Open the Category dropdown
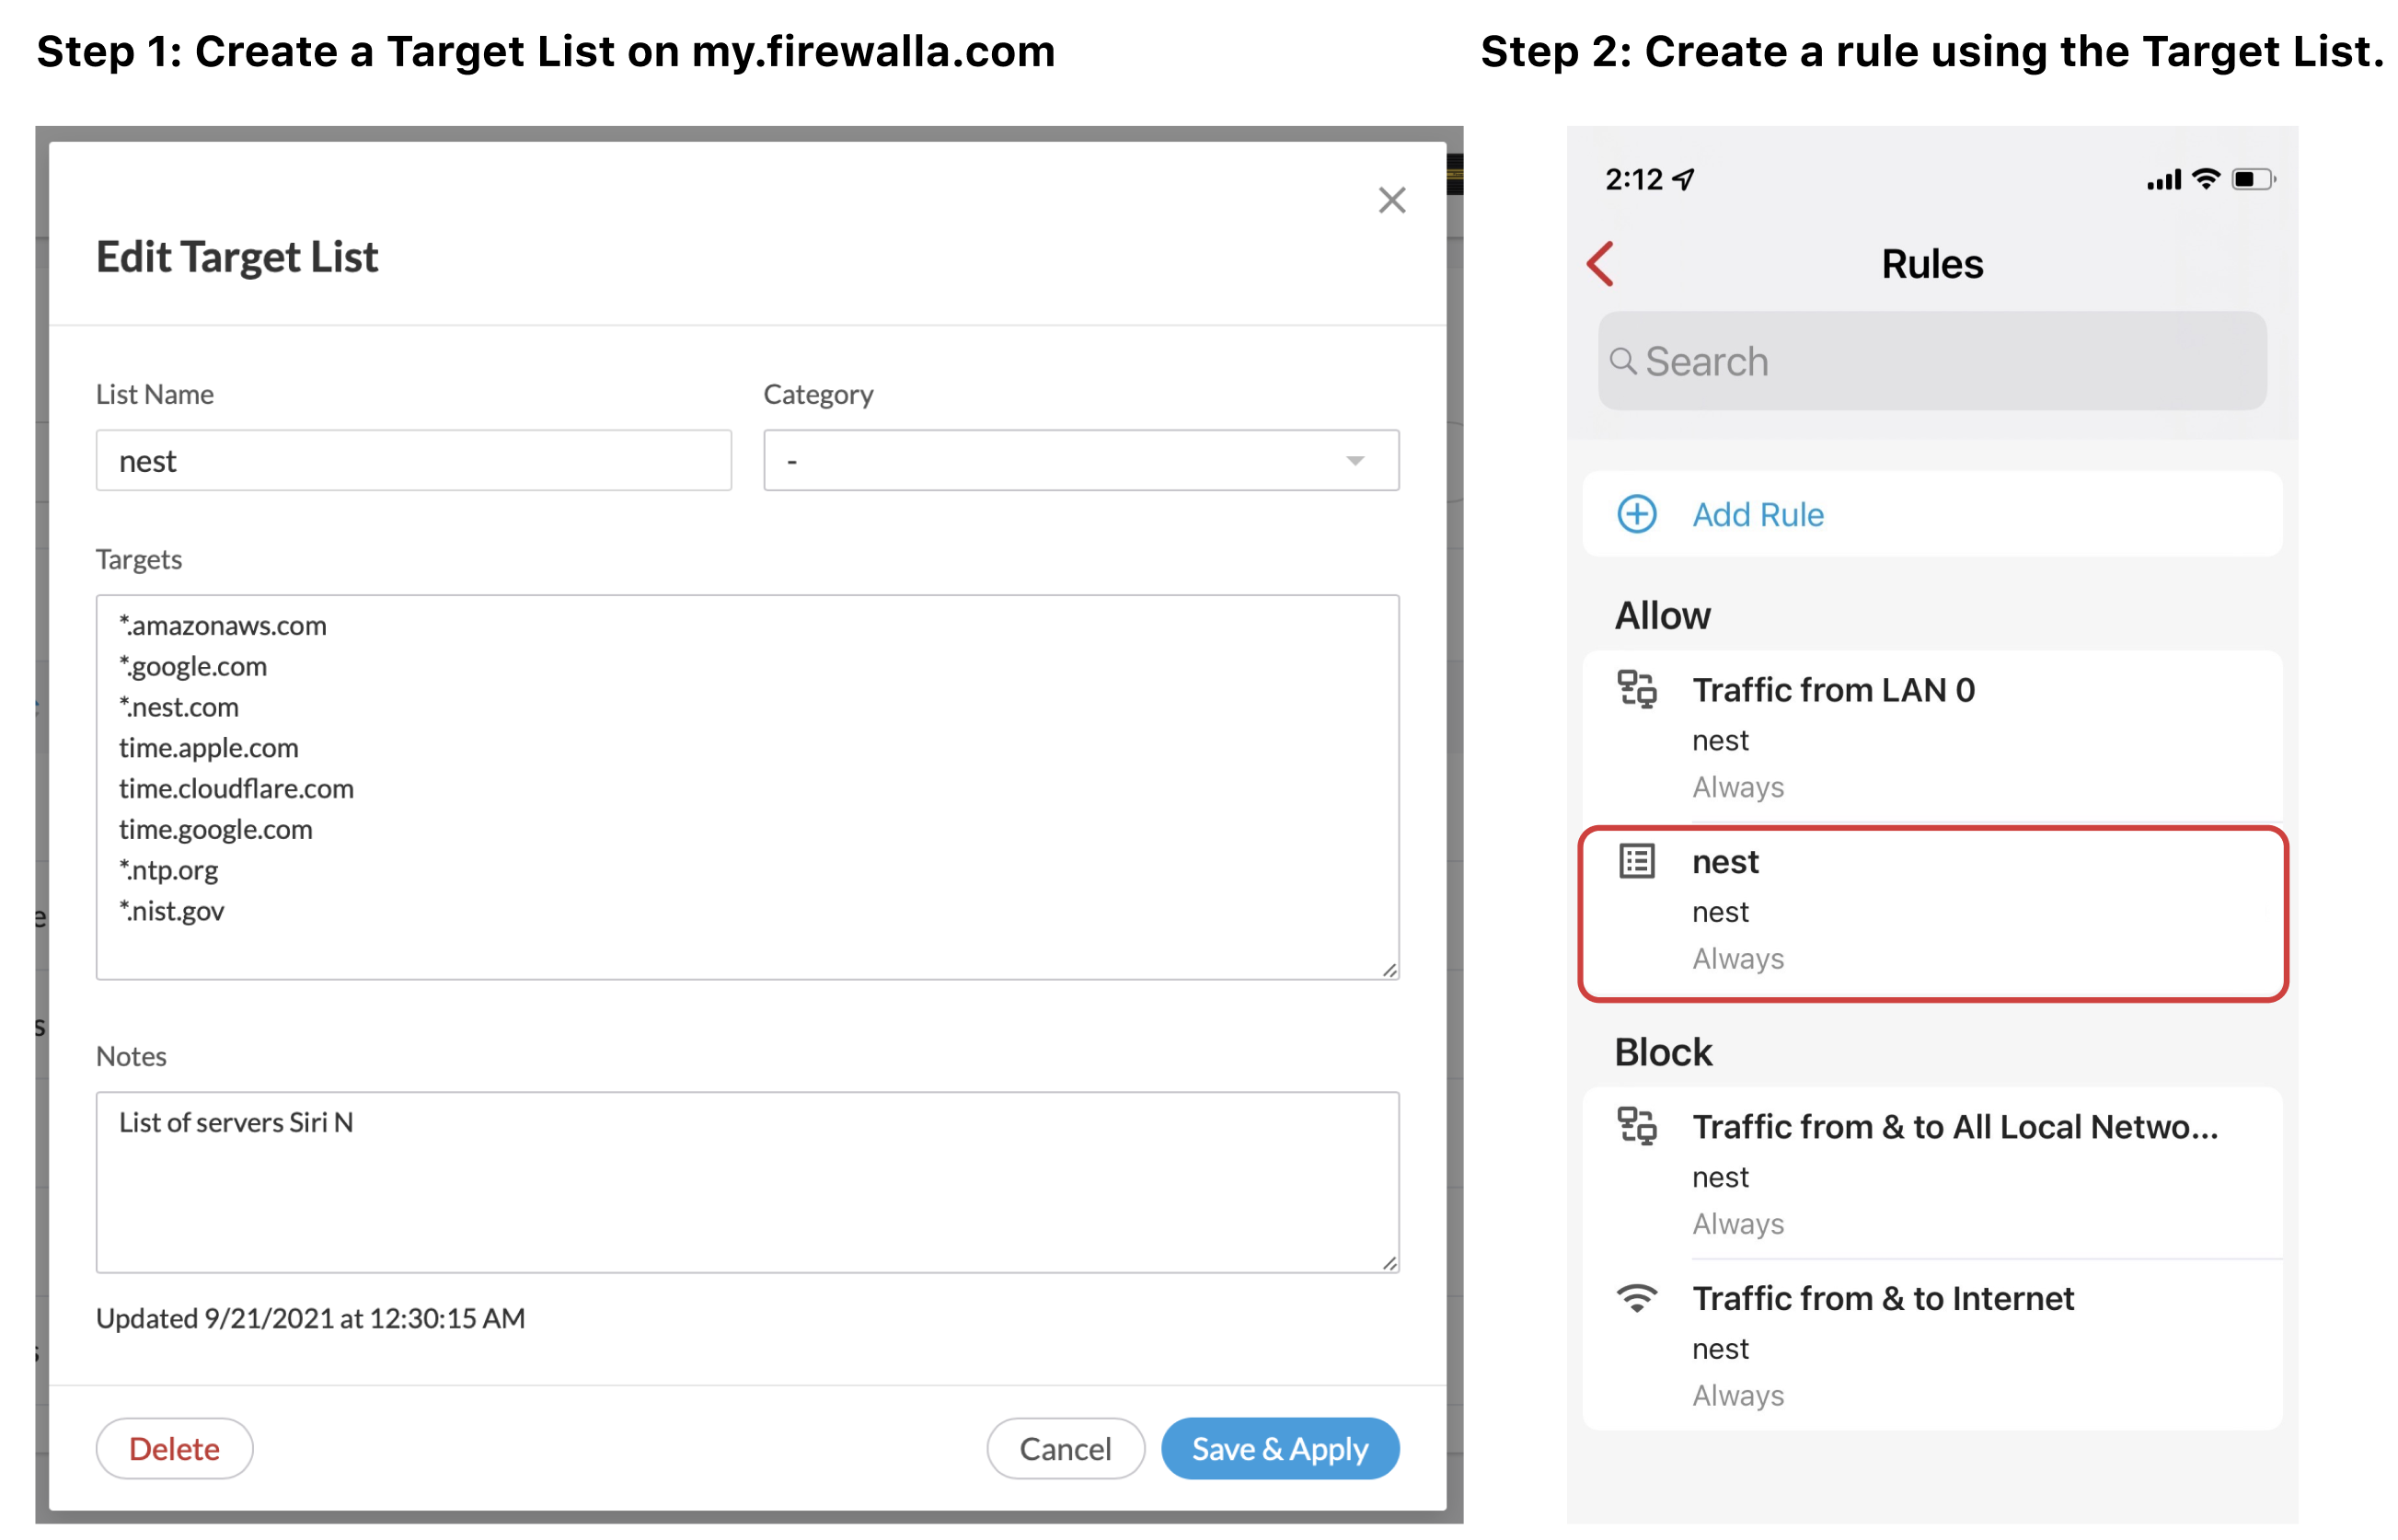Image resolution: width=2398 pixels, height=1540 pixels. (x=1081, y=460)
